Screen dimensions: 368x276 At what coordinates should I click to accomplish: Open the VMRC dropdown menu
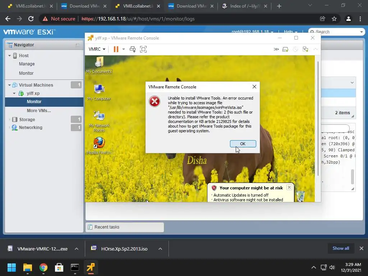[97, 49]
